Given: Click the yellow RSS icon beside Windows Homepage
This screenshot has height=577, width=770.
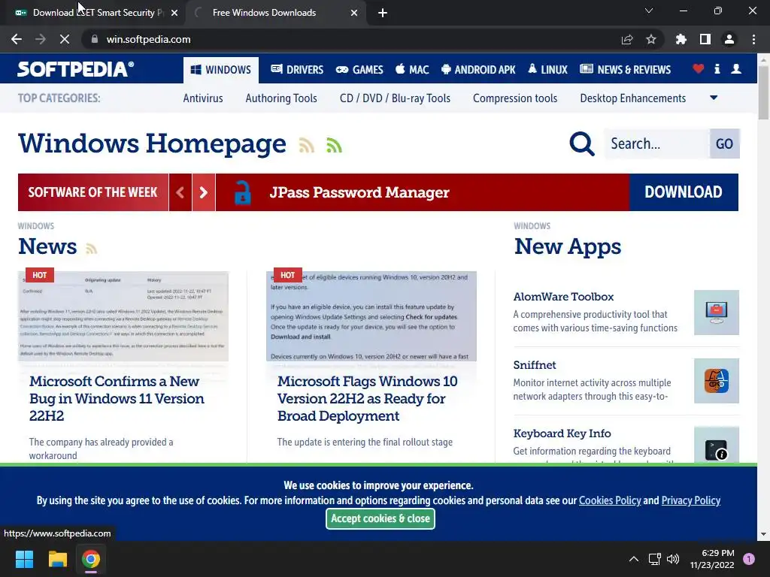Looking at the screenshot, I should (x=307, y=145).
